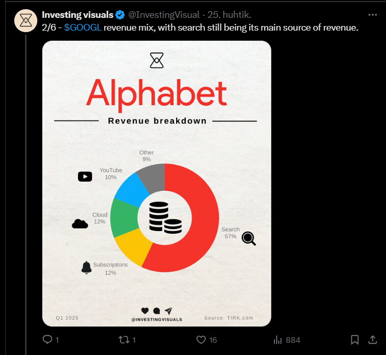Image resolution: width=386 pixels, height=355 pixels.
Task: Click the blue verified badge
Action: (x=120, y=15)
